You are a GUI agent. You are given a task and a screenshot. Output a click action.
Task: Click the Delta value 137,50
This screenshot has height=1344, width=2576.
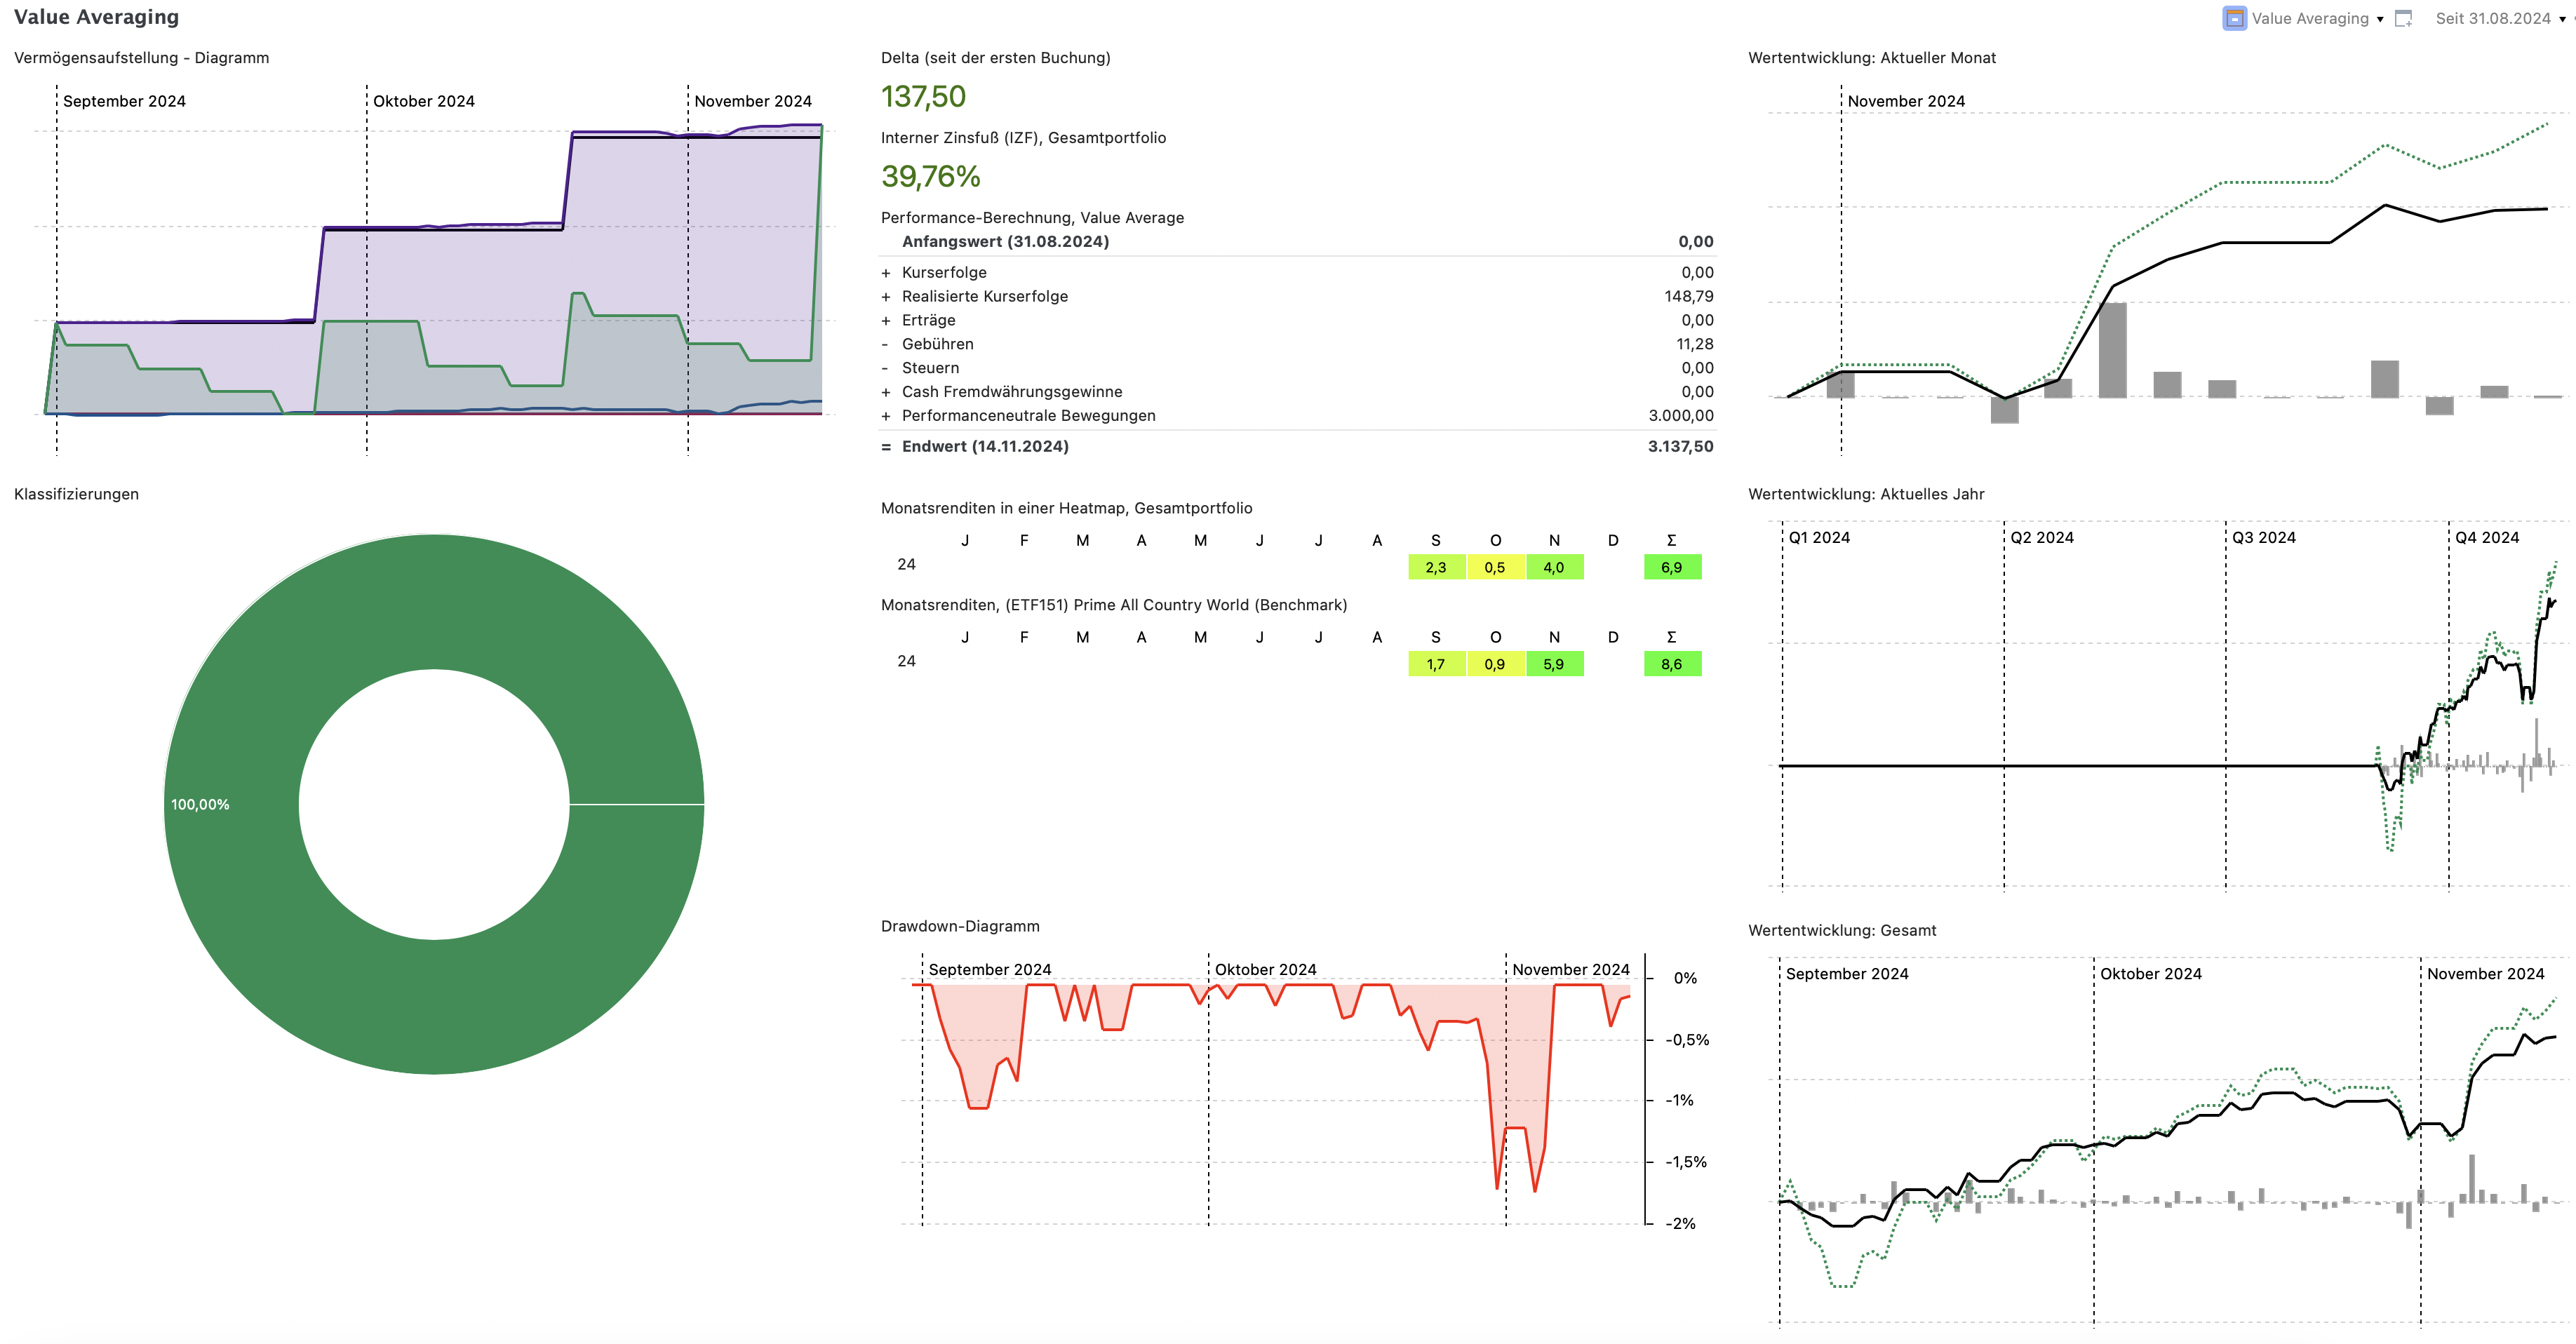[922, 97]
